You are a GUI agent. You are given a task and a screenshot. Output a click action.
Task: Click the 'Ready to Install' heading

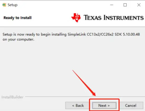tap(17, 18)
